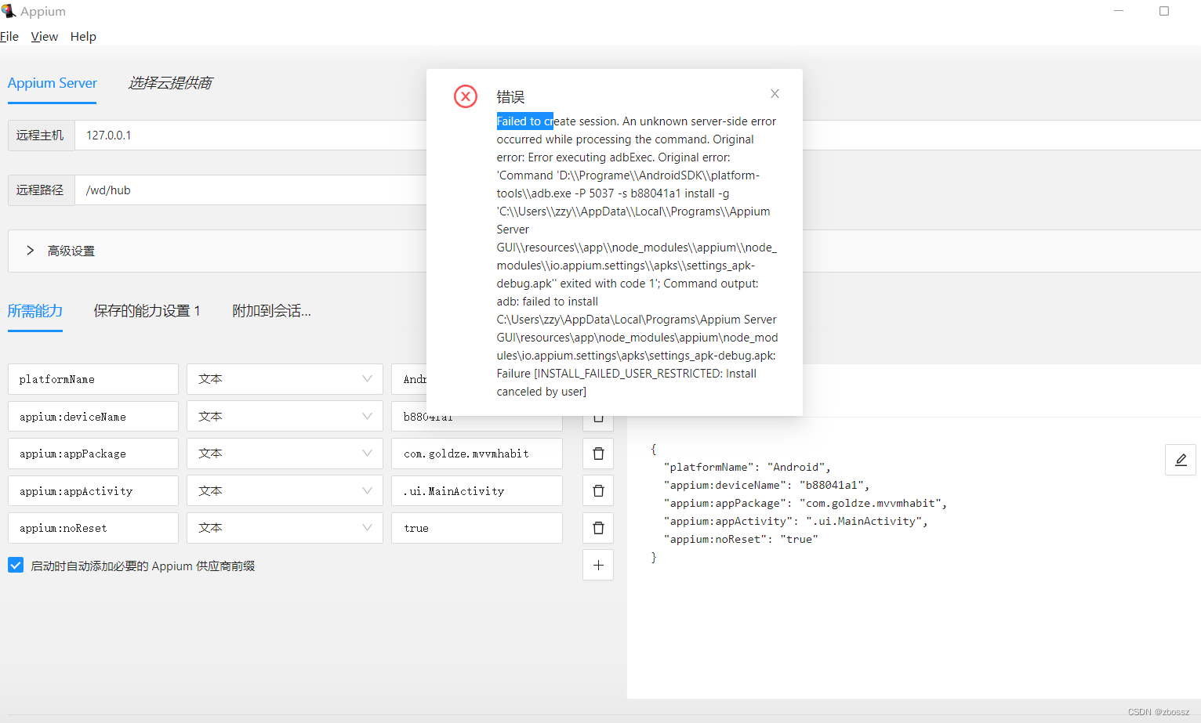Click "appium:deviceName" line in JSON preview

pos(767,485)
